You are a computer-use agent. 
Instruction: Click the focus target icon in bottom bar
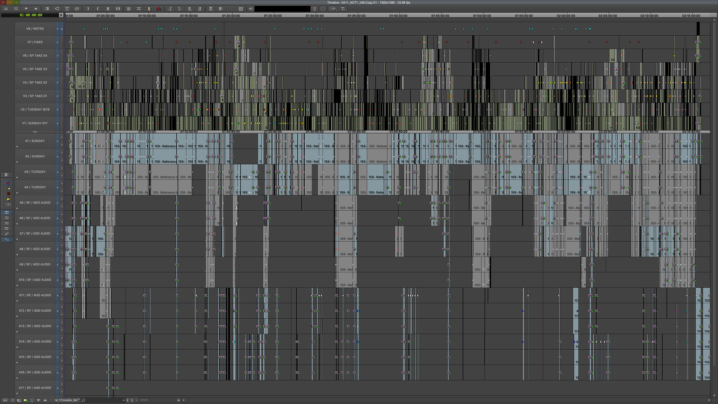coord(12,400)
